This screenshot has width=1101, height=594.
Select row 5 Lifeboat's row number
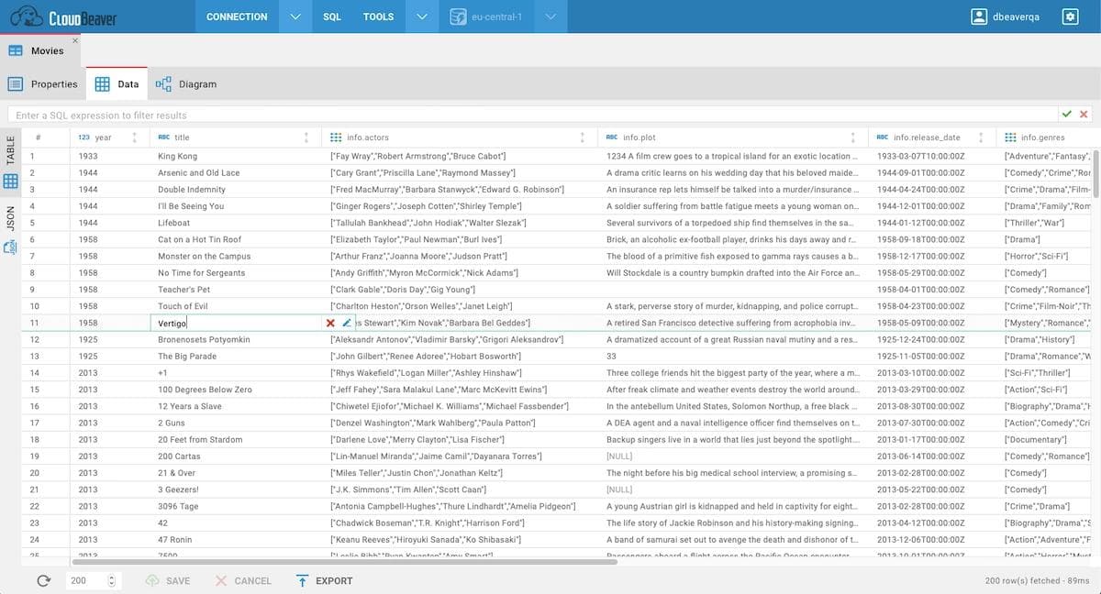click(33, 223)
